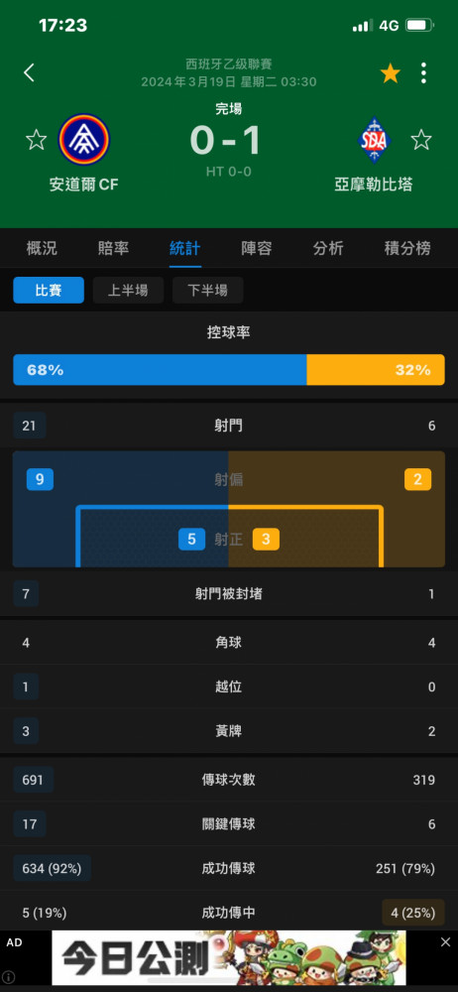Image resolution: width=458 pixels, height=992 pixels.
Task: Switch to the 賠率 tab
Action: point(113,248)
